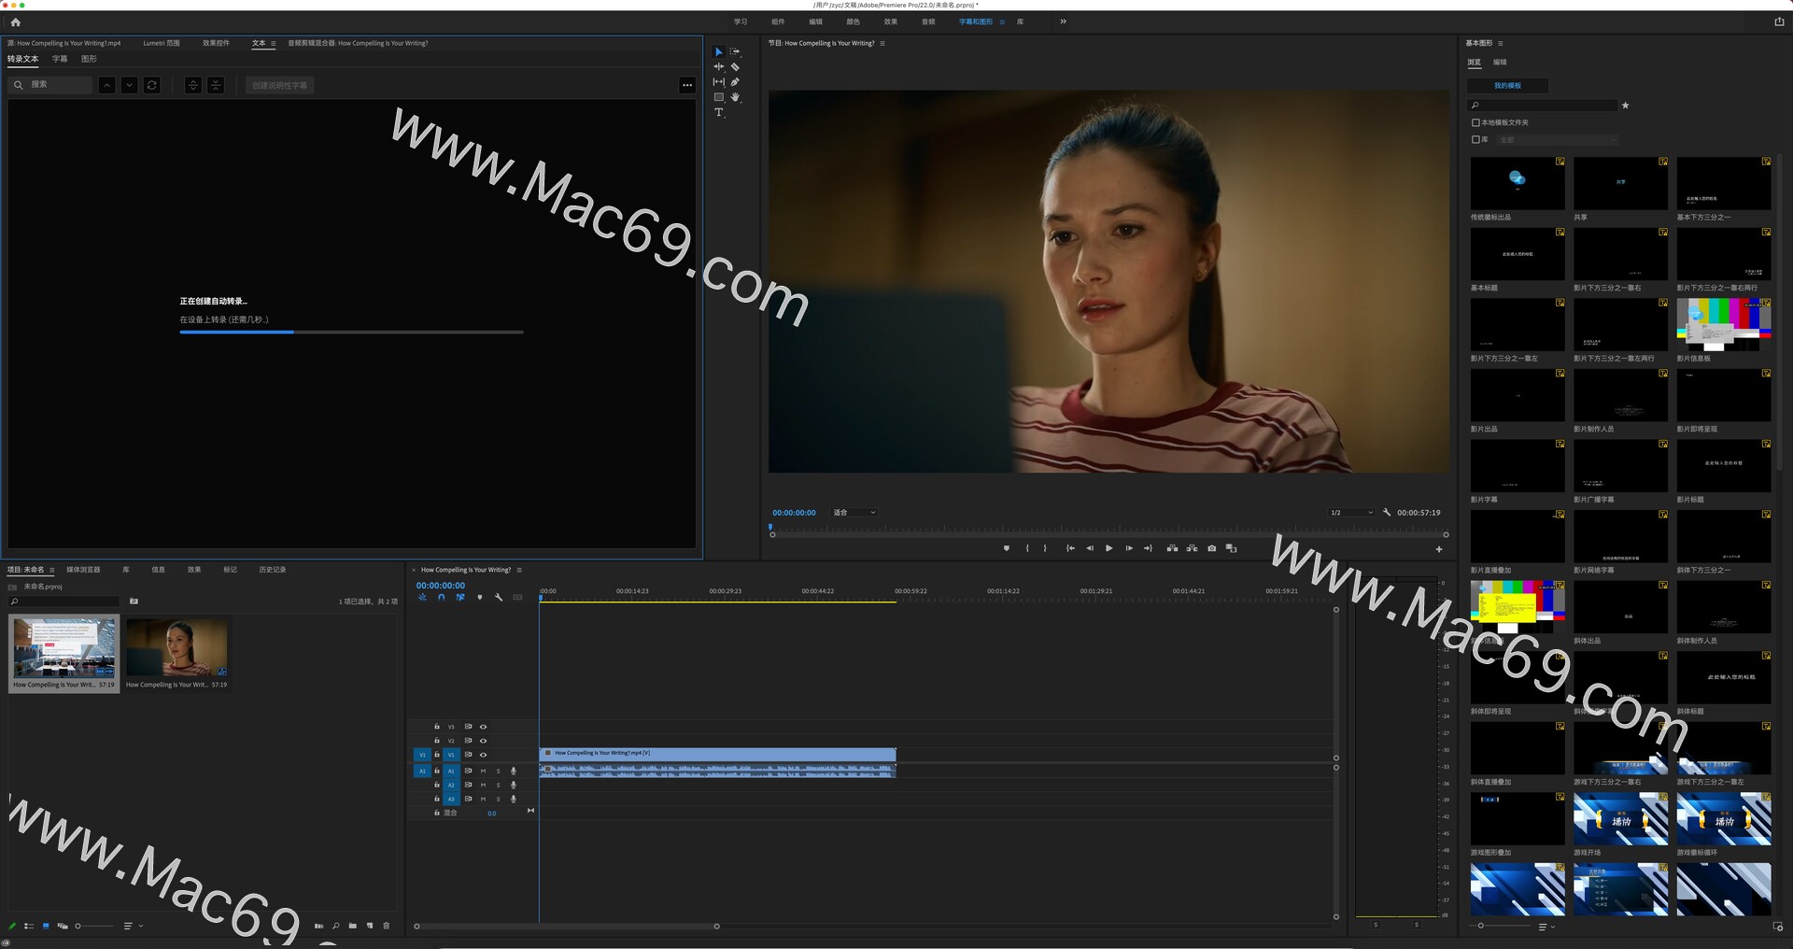The image size is (1793, 949).
Task: Switch to the 字幕 tab
Action: point(60,58)
